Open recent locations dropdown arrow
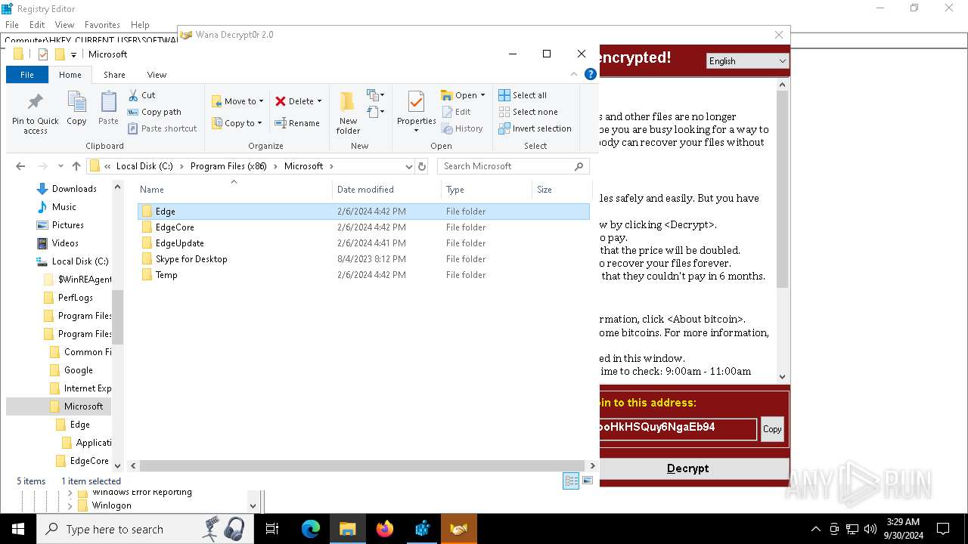 [x=60, y=166]
